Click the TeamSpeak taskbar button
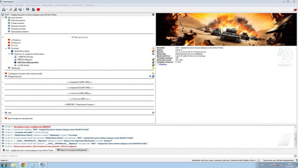298x168 pixels. tap(42, 165)
